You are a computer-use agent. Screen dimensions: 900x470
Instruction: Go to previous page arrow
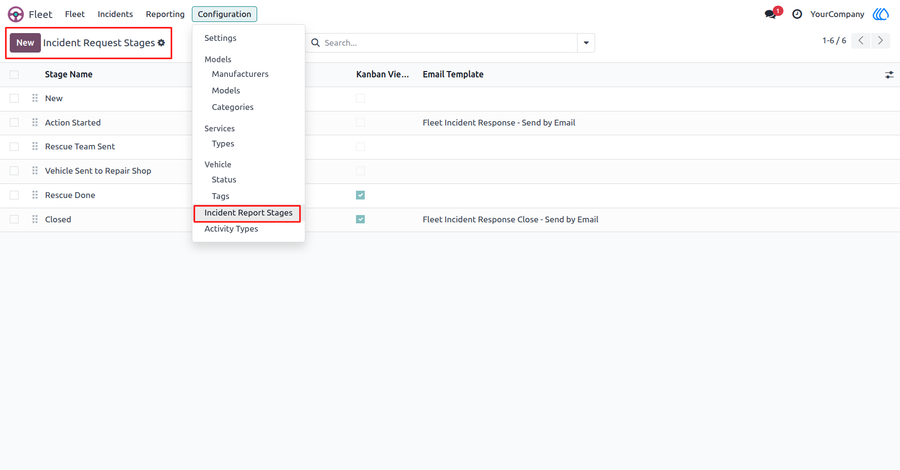click(861, 40)
